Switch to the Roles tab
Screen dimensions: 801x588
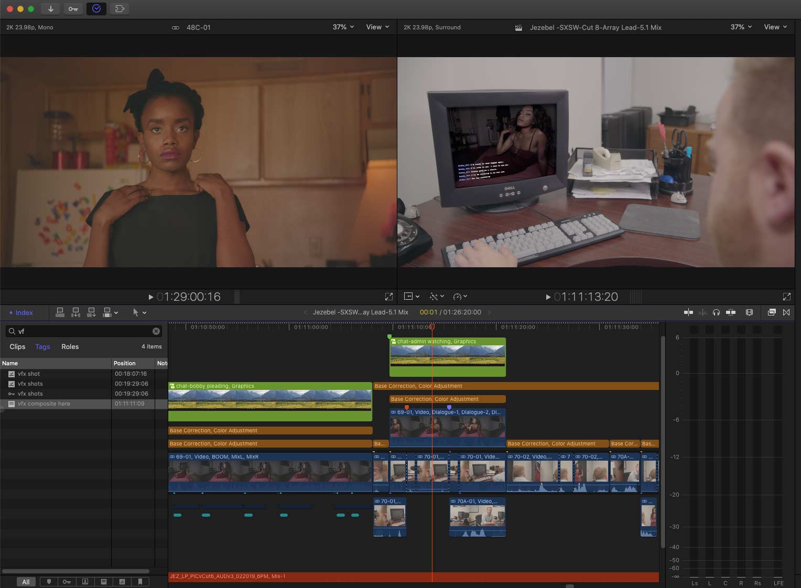[x=70, y=347]
